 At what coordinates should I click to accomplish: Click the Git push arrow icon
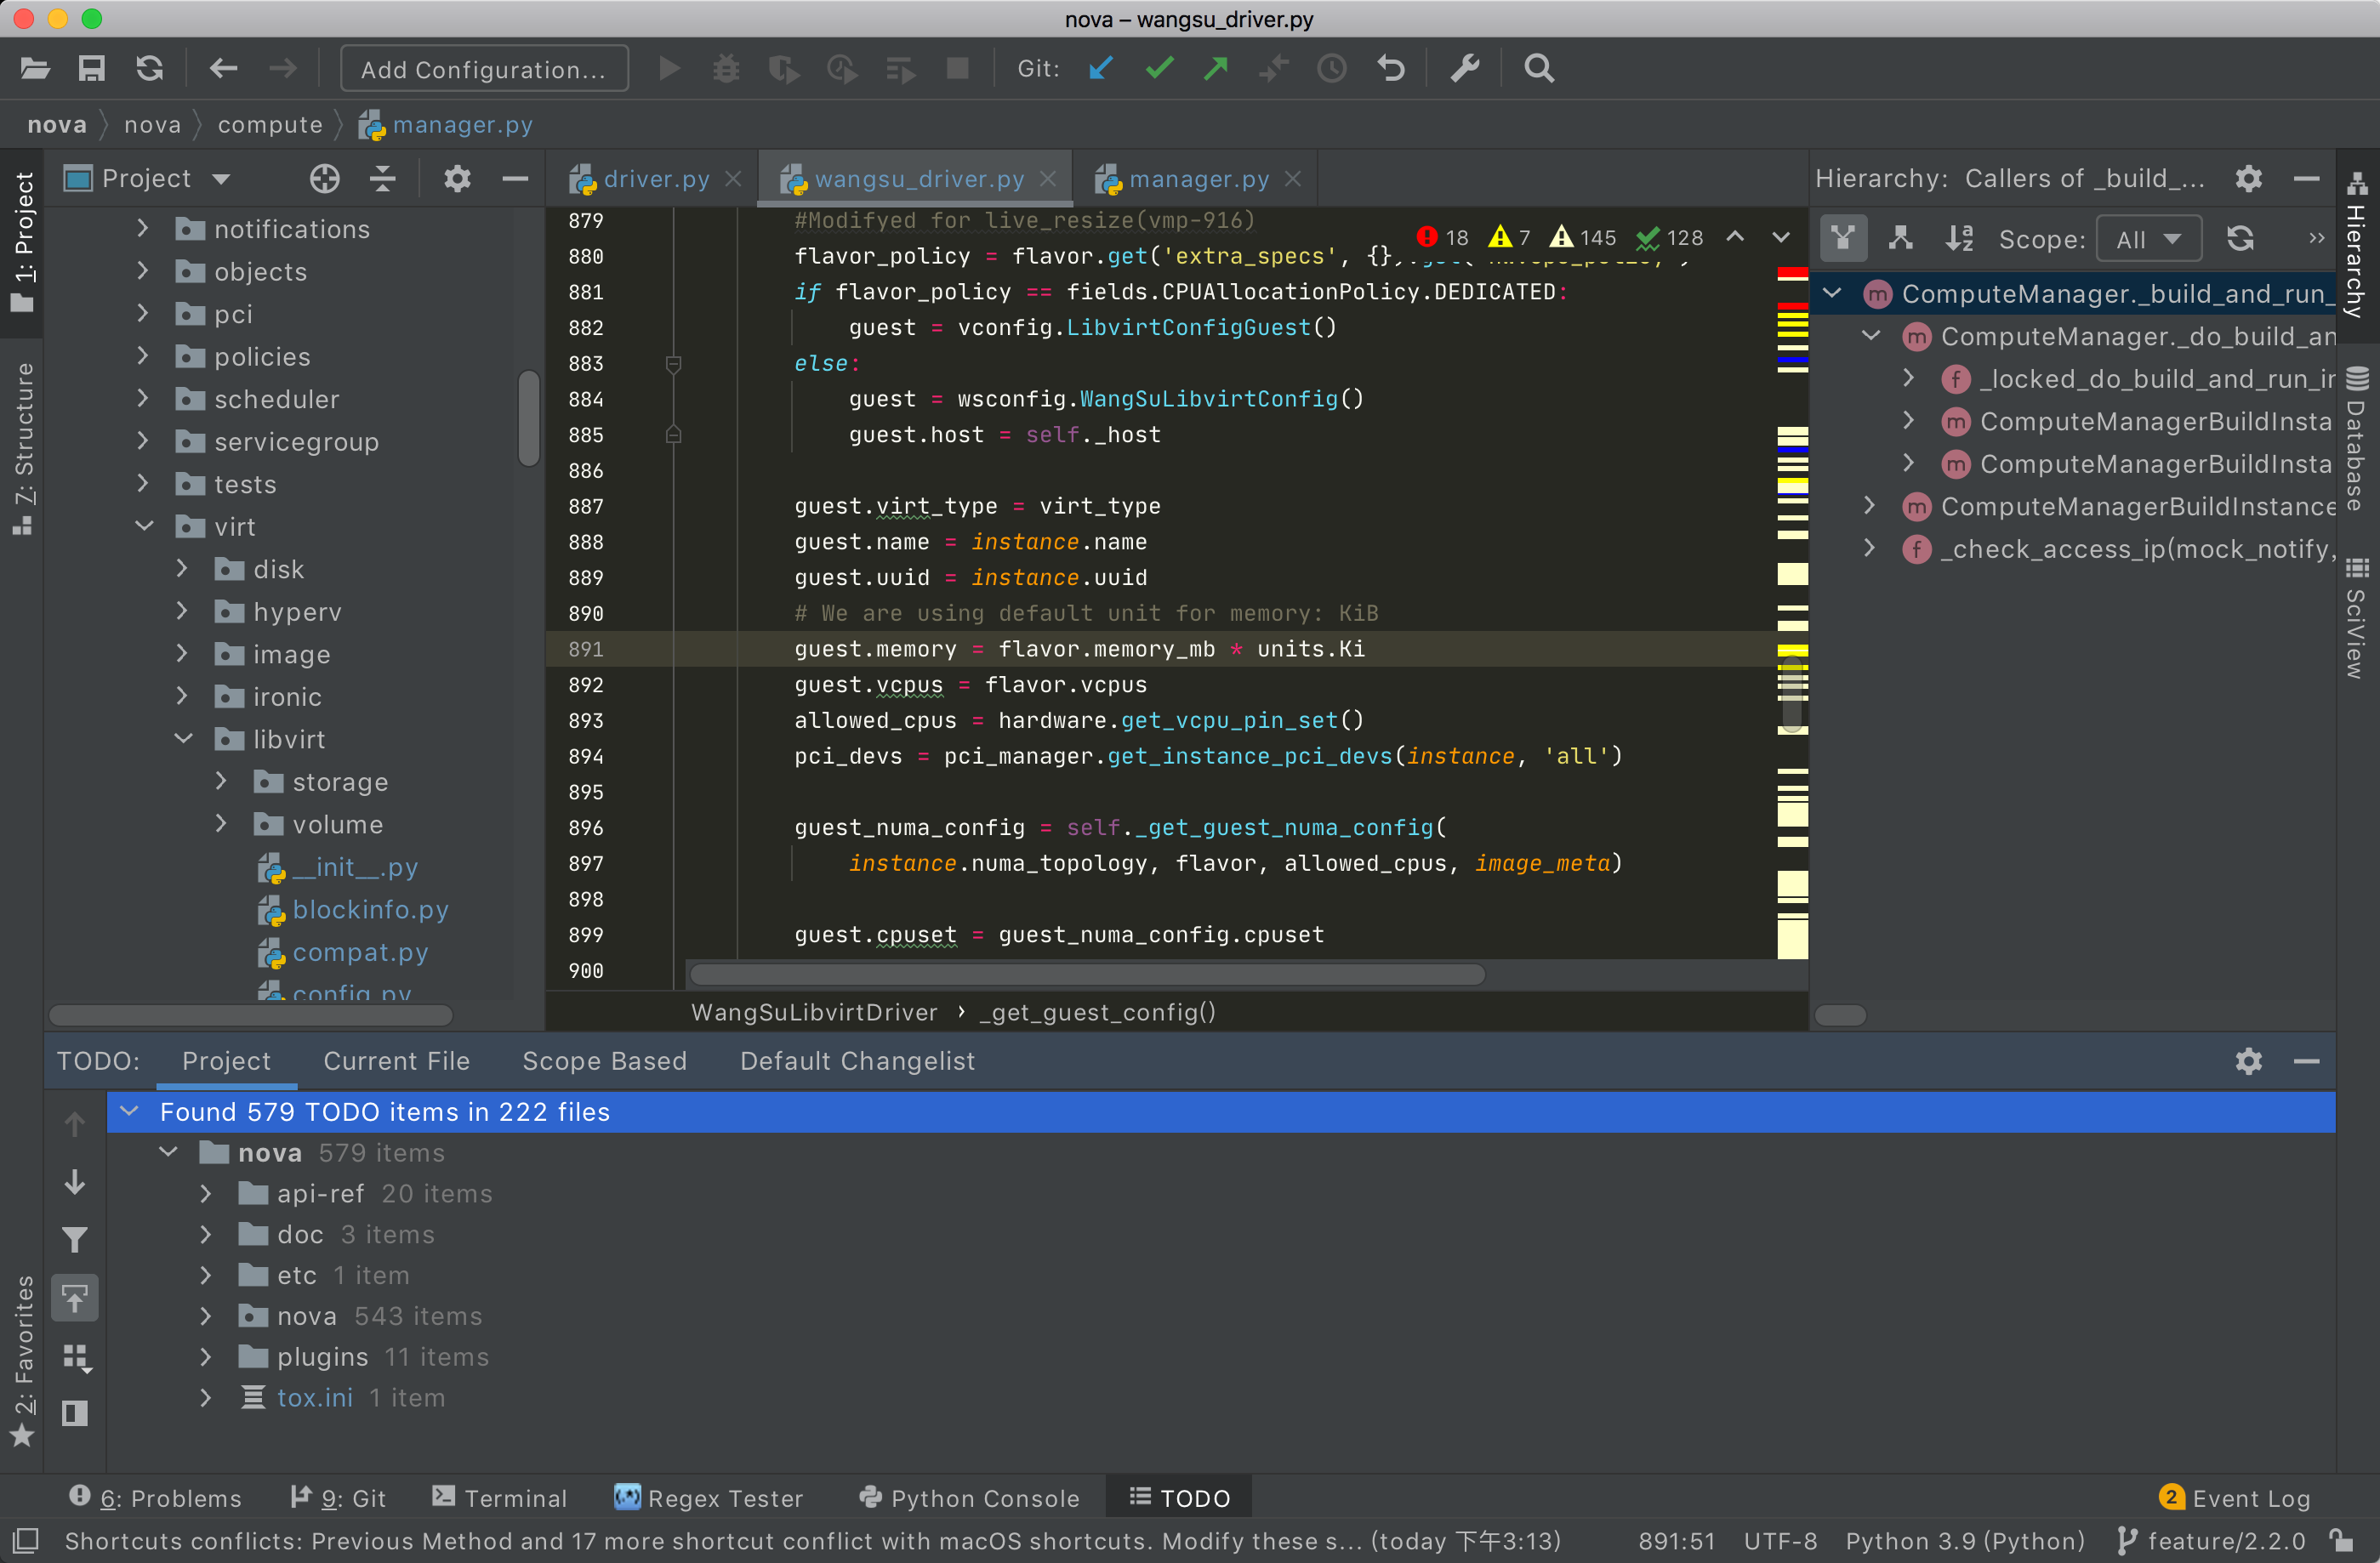(1216, 69)
